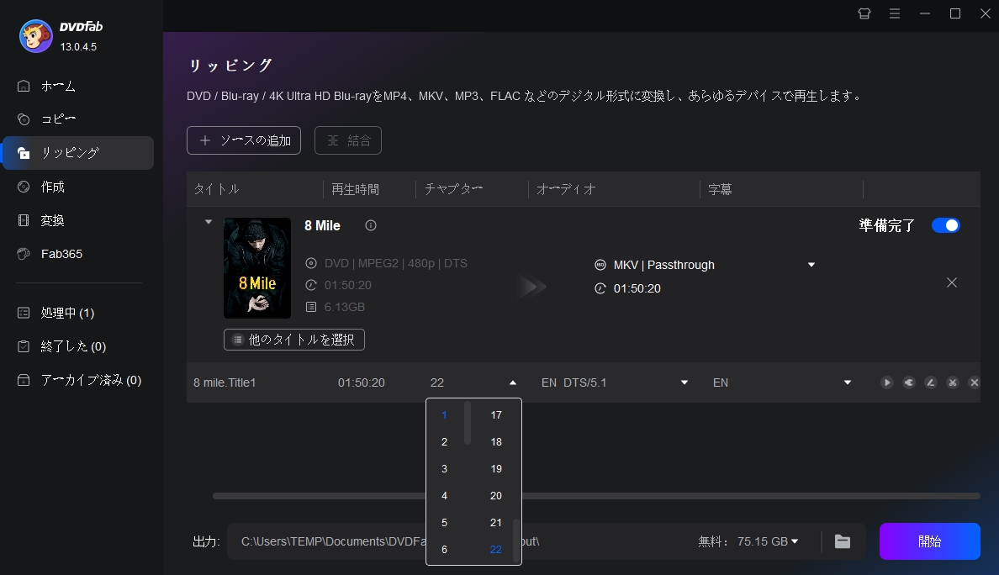Click the DVDFab monkey logo
Image resolution: width=999 pixels, height=575 pixels.
(35, 35)
